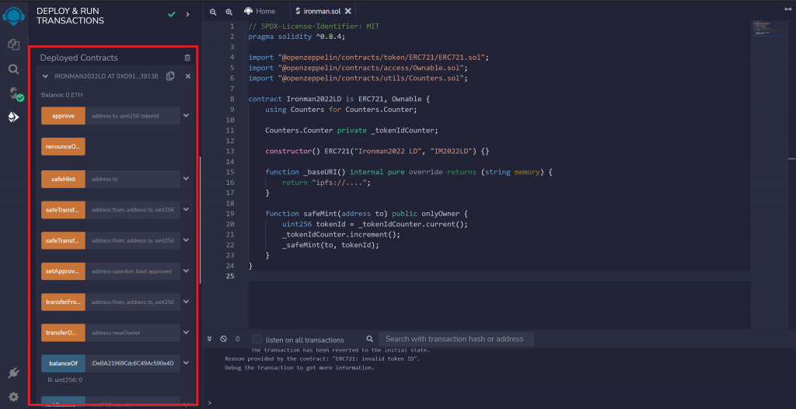Click the approve parameters input field

coord(133,116)
